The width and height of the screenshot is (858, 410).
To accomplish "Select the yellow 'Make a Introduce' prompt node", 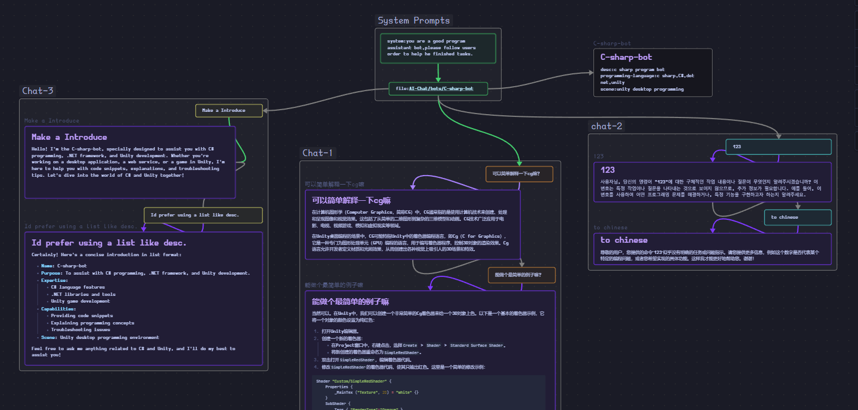I will pyautogui.click(x=229, y=110).
